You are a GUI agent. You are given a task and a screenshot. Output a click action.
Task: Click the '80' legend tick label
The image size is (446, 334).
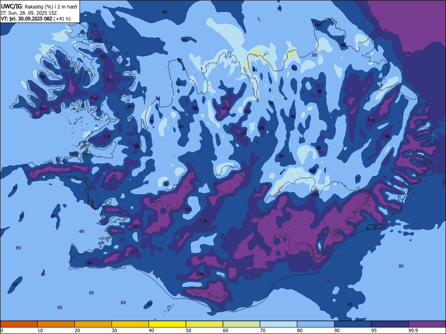click(300, 330)
